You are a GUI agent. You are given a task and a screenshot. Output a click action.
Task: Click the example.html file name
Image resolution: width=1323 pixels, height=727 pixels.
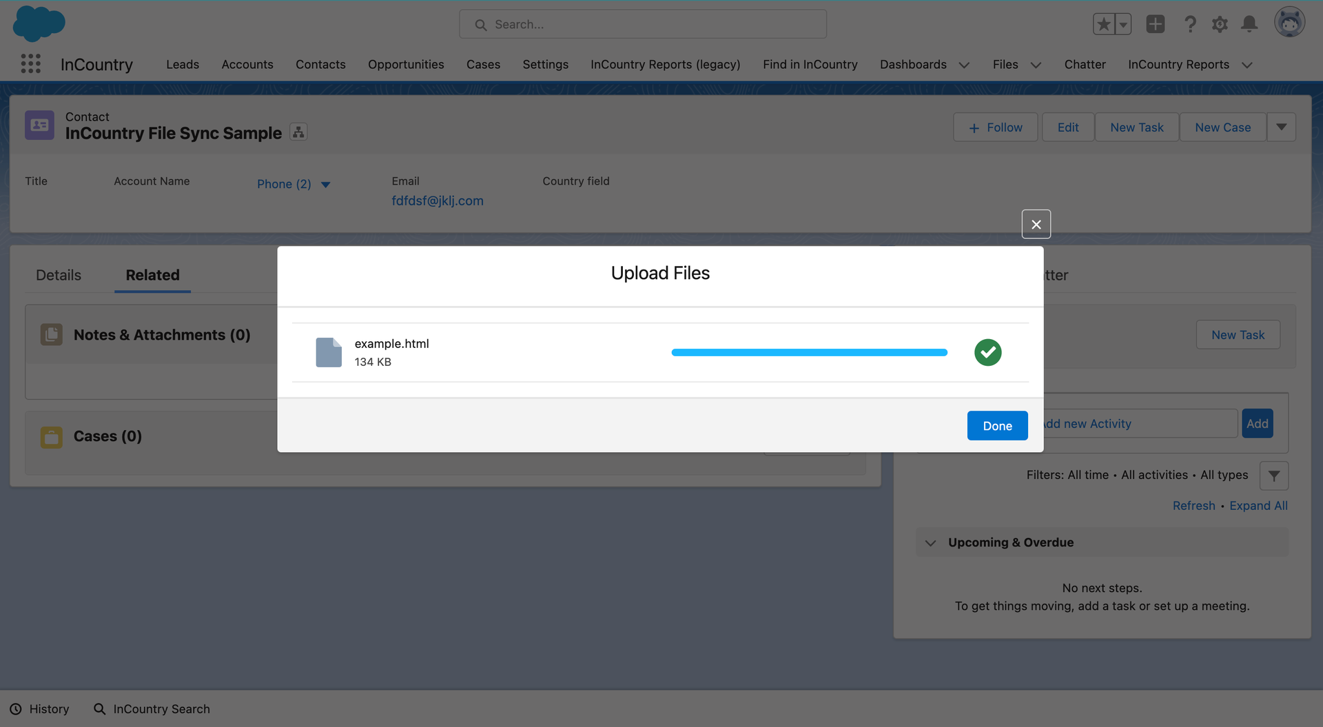point(391,343)
